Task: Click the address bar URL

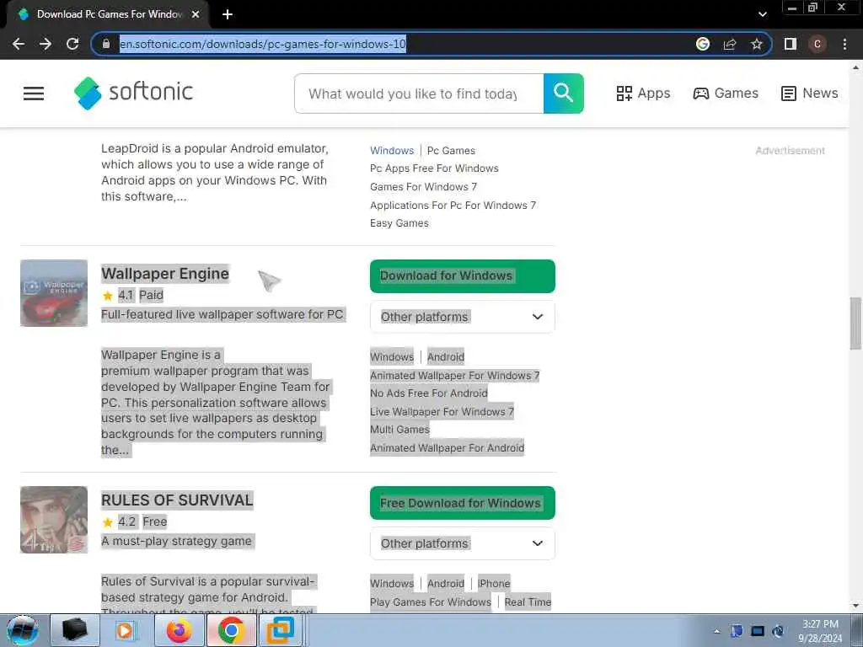Action: click(263, 44)
